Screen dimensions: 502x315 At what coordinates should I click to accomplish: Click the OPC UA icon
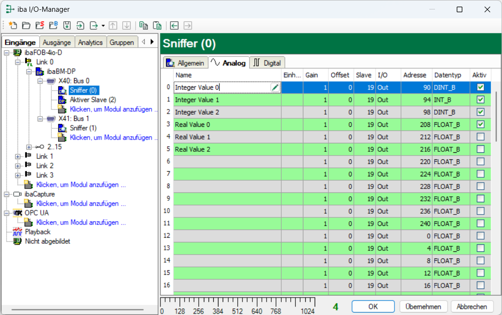[17, 213]
